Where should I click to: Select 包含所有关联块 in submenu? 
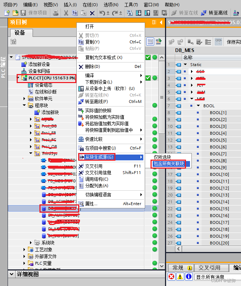click(x=170, y=164)
